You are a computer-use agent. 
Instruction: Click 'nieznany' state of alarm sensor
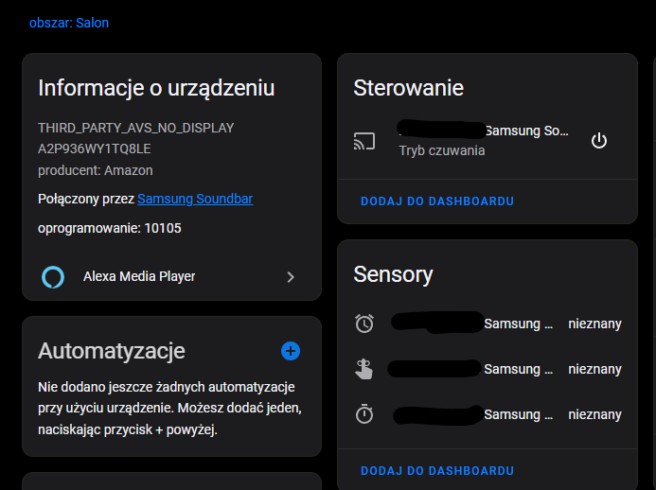(594, 324)
